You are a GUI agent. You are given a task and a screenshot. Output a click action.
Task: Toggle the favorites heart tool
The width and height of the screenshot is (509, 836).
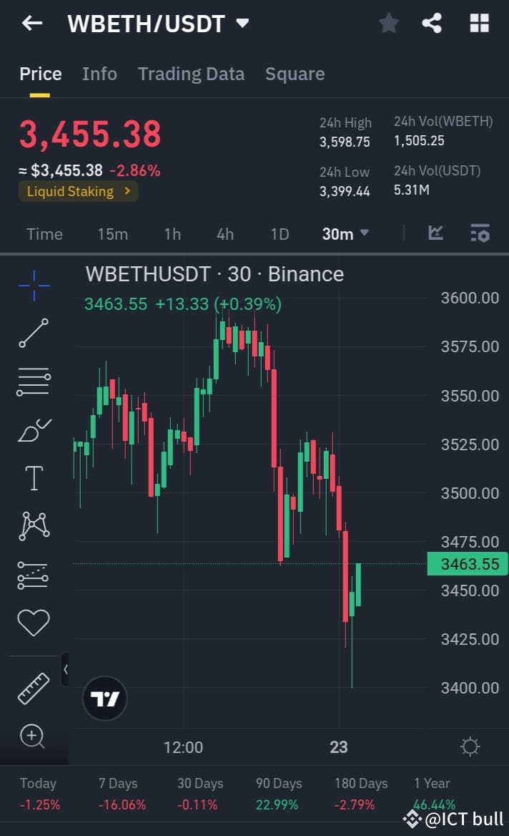[x=33, y=622]
